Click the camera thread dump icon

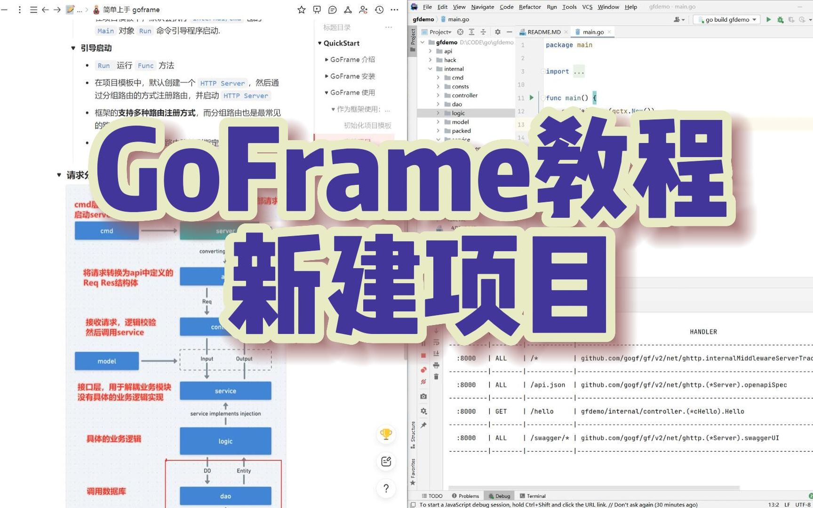[423, 397]
